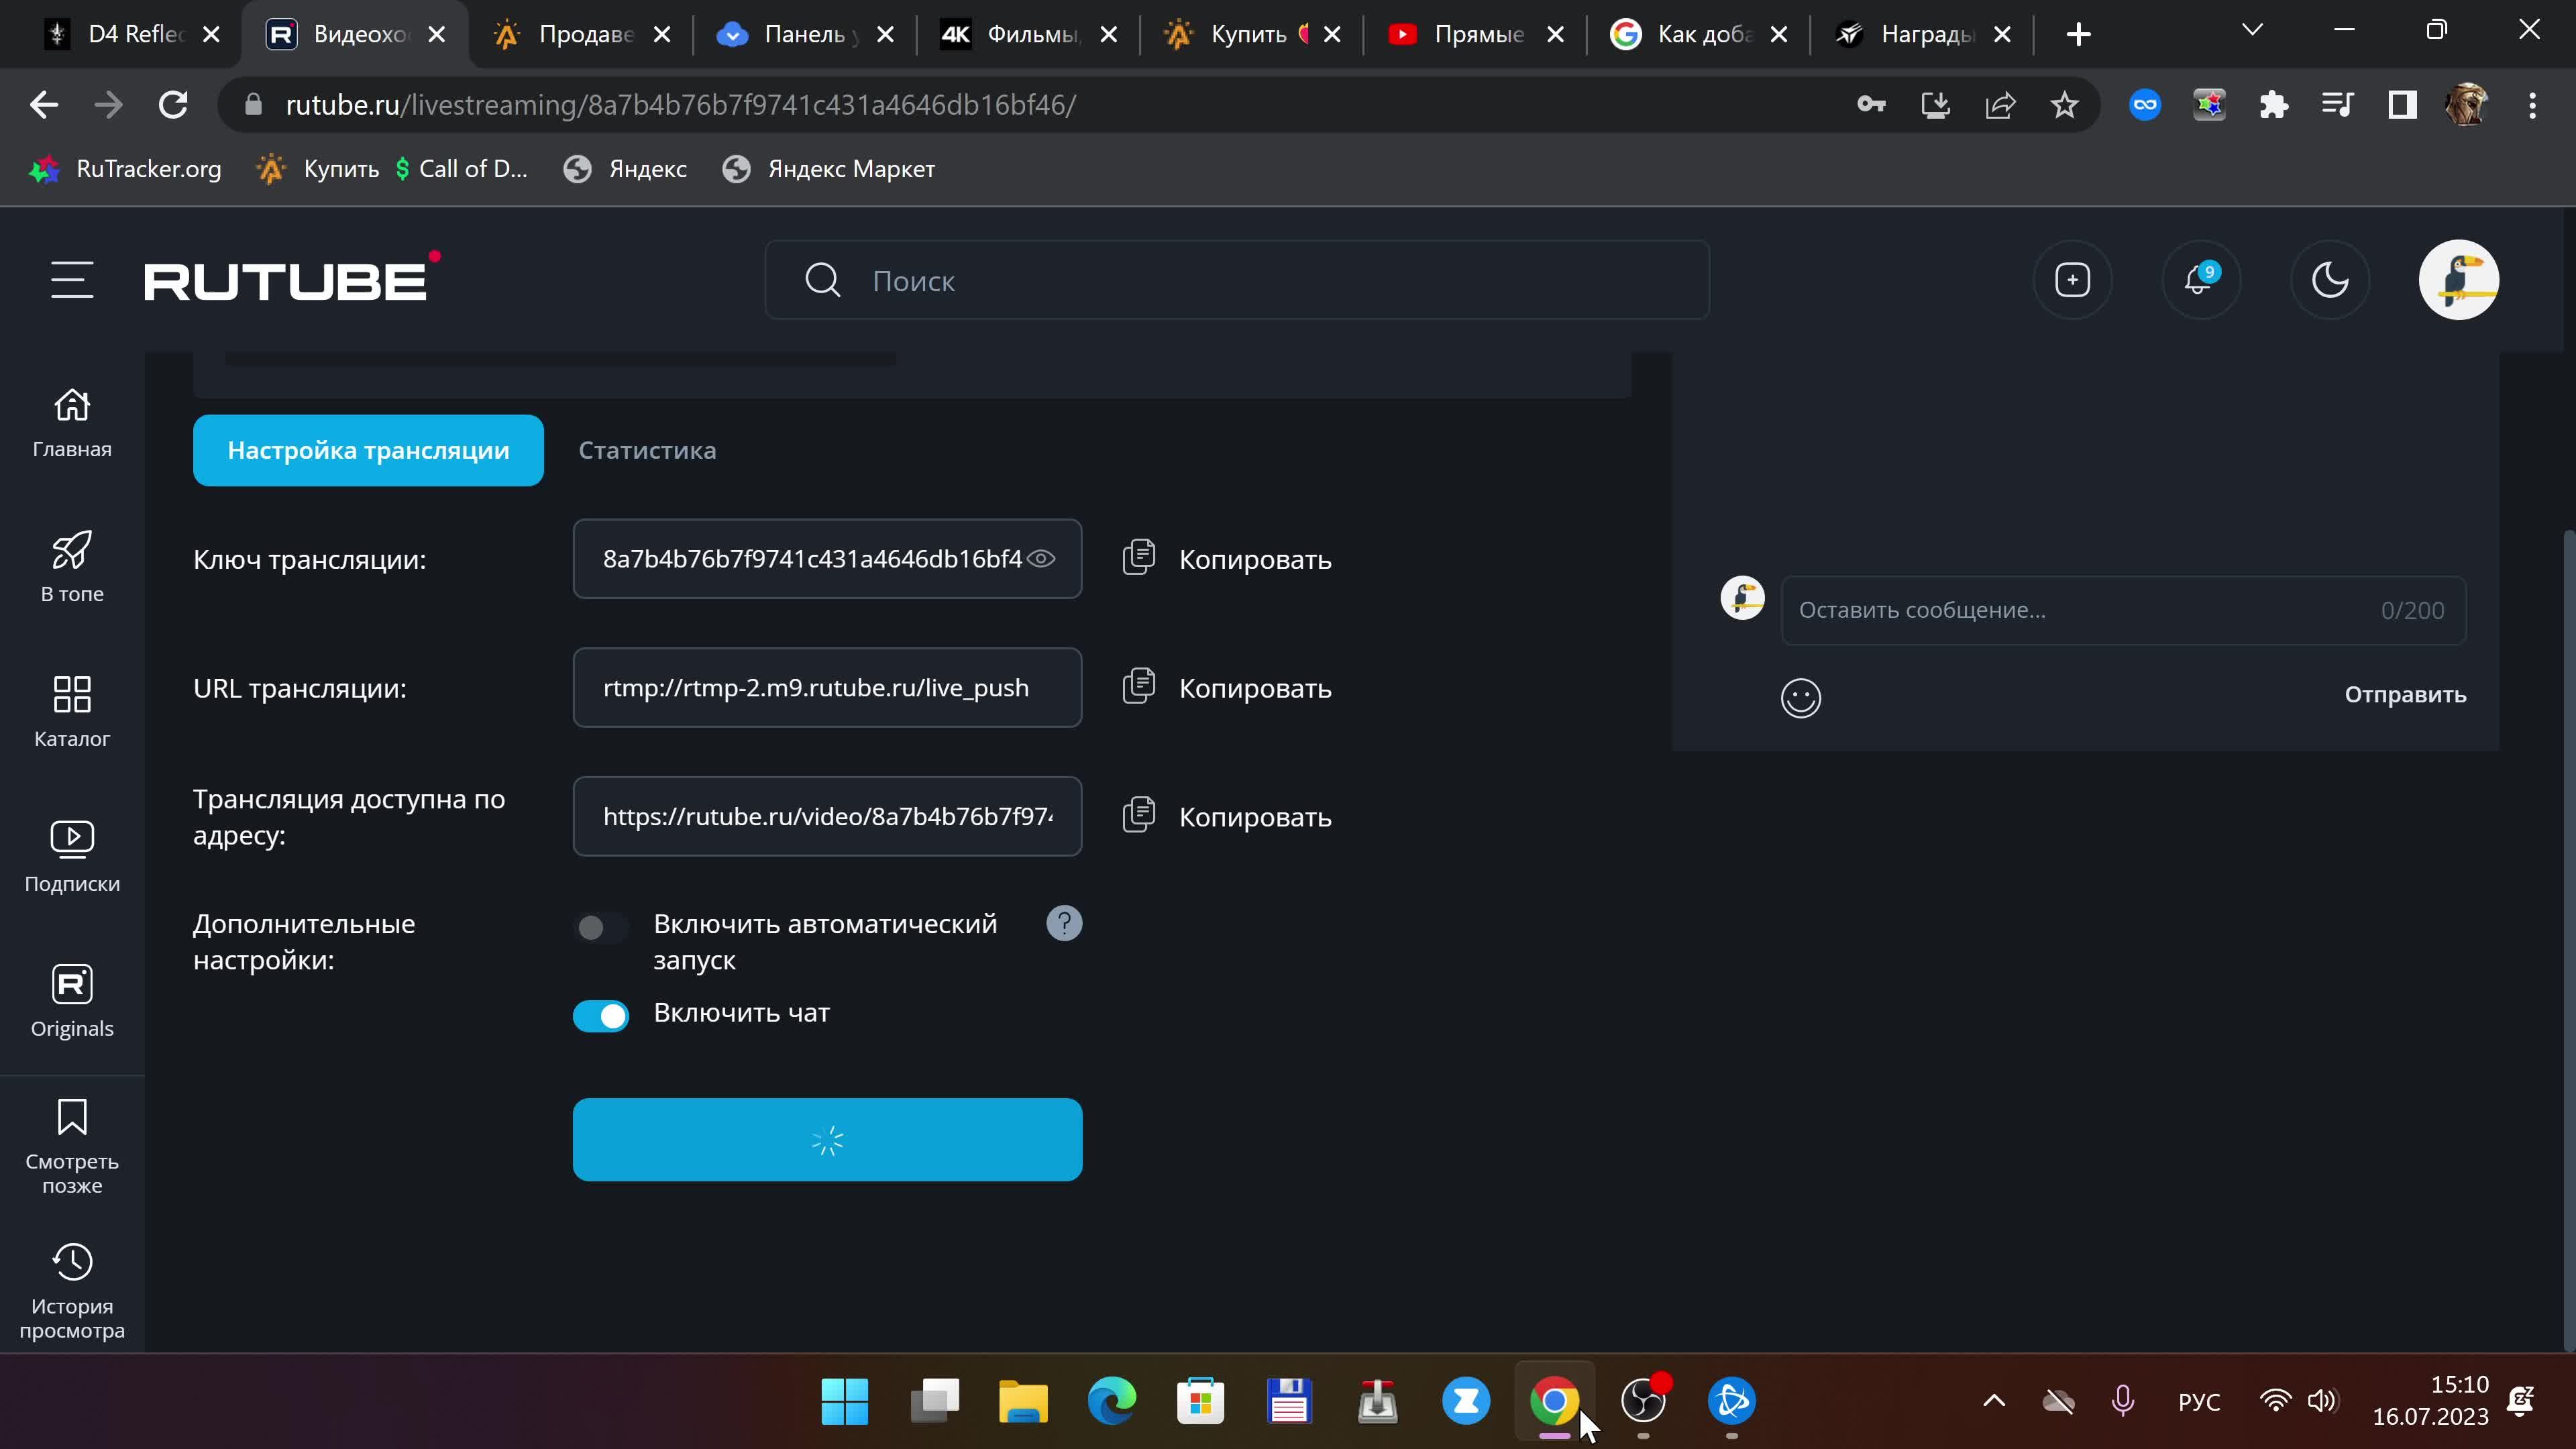Switch to the Статистика tab
The width and height of the screenshot is (2576, 1449).
click(x=647, y=451)
